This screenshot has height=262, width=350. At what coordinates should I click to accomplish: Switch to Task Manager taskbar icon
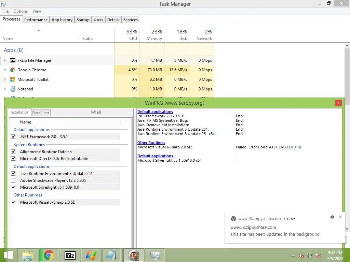[155, 255]
